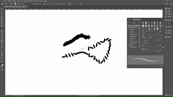Image resolution: width=173 pixels, height=97 pixels.
Task: Toggle pressure for opacity icon
Action: click(45, 4)
